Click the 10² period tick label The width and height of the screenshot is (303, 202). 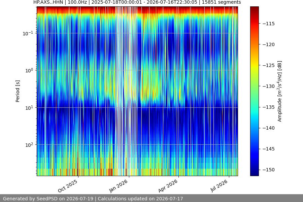tap(29, 145)
